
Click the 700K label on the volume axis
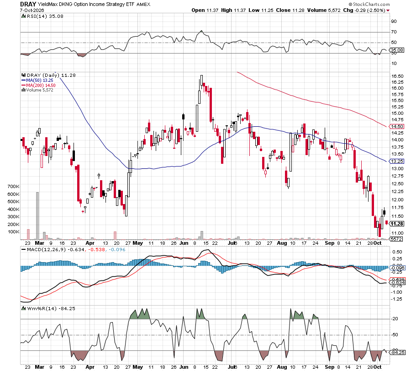click(x=13, y=187)
